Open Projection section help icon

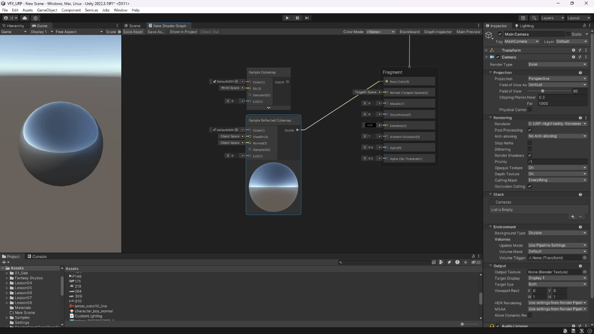[x=580, y=73]
